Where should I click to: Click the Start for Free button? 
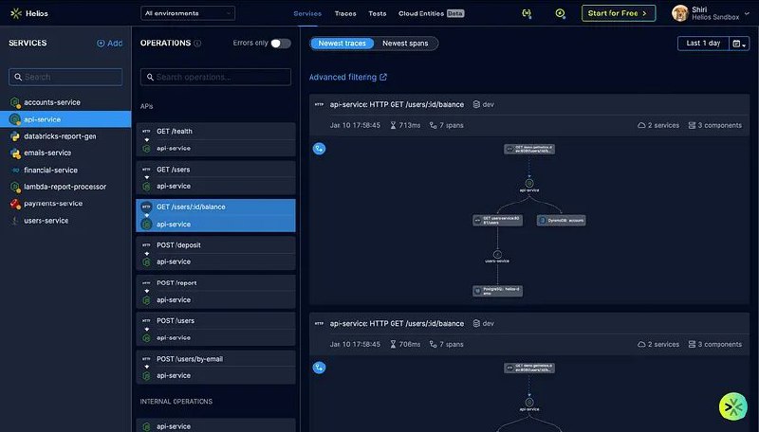point(620,13)
